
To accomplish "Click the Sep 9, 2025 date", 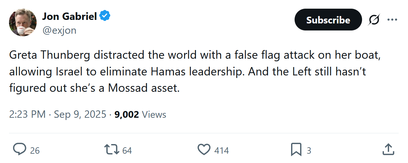I will click(80, 114).
